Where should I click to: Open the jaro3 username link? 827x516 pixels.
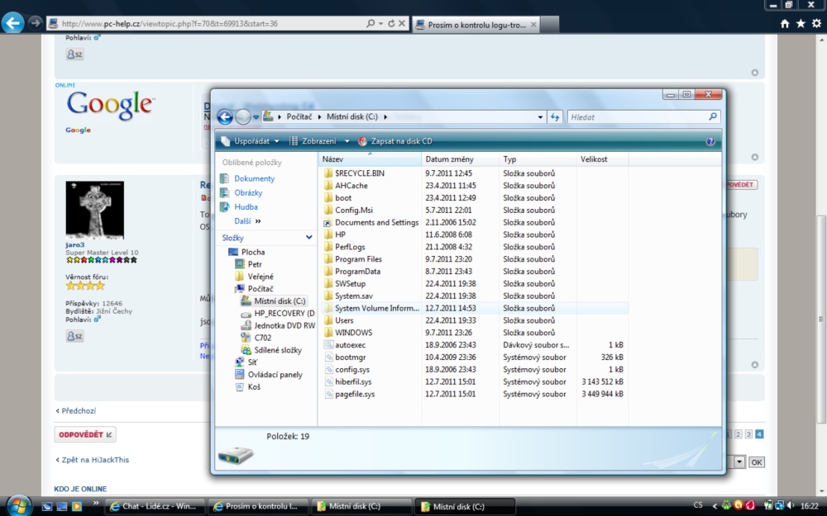[75, 245]
